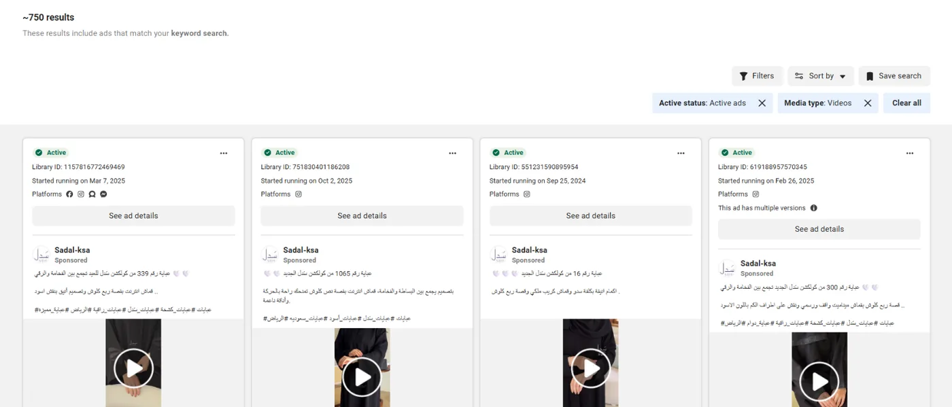Image resolution: width=952 pixels, height=407 pixels.
Task: Play the video in ad 1157816772469469
Action: coord(133,368)
